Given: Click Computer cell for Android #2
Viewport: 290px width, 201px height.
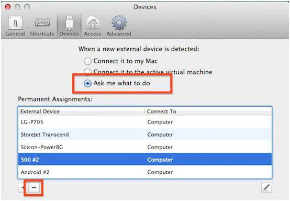Looking at the screenshot, I should (x=160, y=172).
